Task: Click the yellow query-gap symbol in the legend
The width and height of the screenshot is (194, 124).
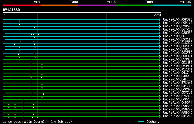Action: (25, 122)
